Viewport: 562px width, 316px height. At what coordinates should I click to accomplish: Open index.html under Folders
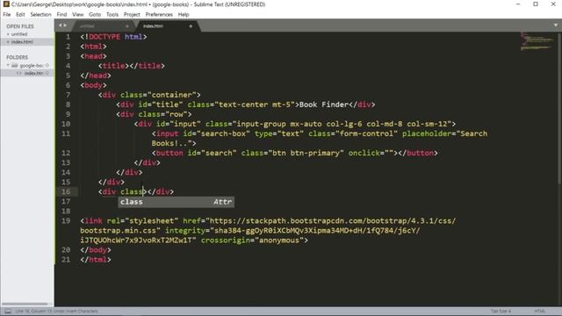[x=34, y=73]
